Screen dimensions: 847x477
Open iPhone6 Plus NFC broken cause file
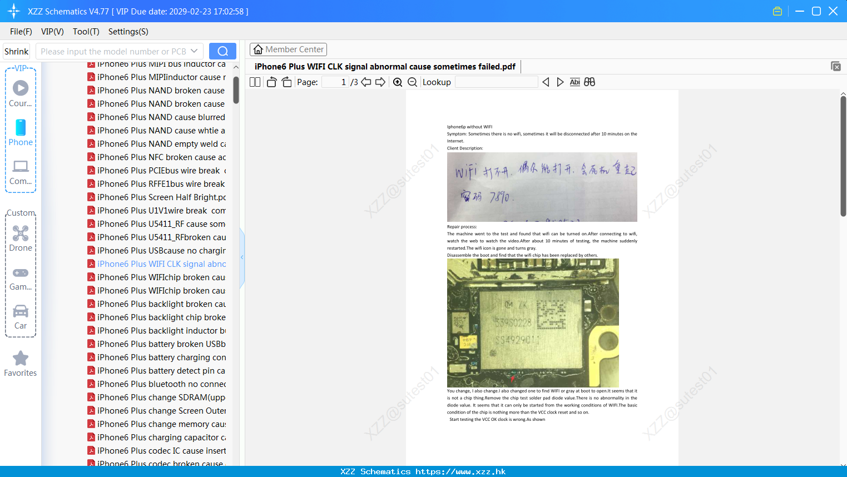click(x=157, y=157)
